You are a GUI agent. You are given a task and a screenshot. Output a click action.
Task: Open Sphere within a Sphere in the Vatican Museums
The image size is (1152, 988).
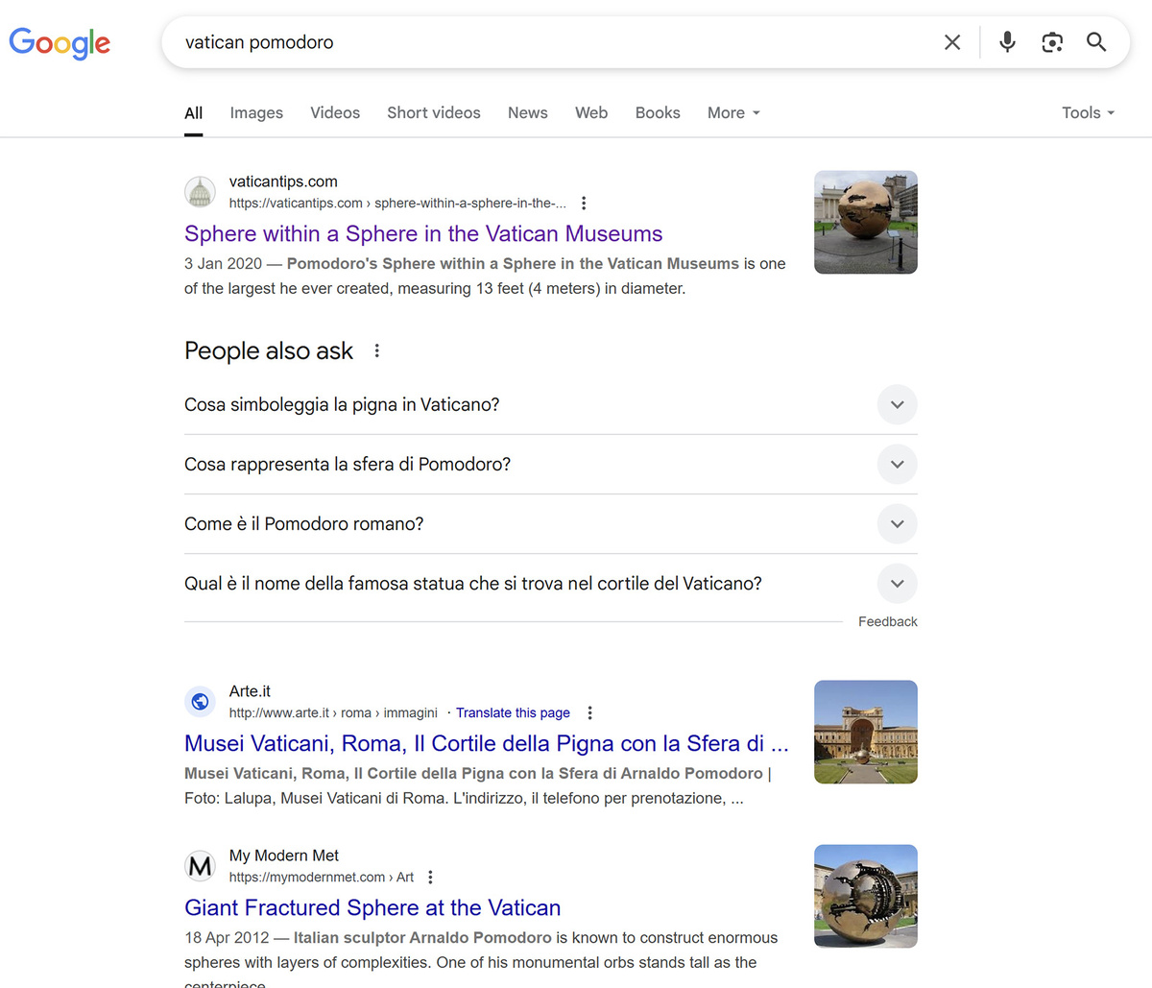[x=423, y=234]
